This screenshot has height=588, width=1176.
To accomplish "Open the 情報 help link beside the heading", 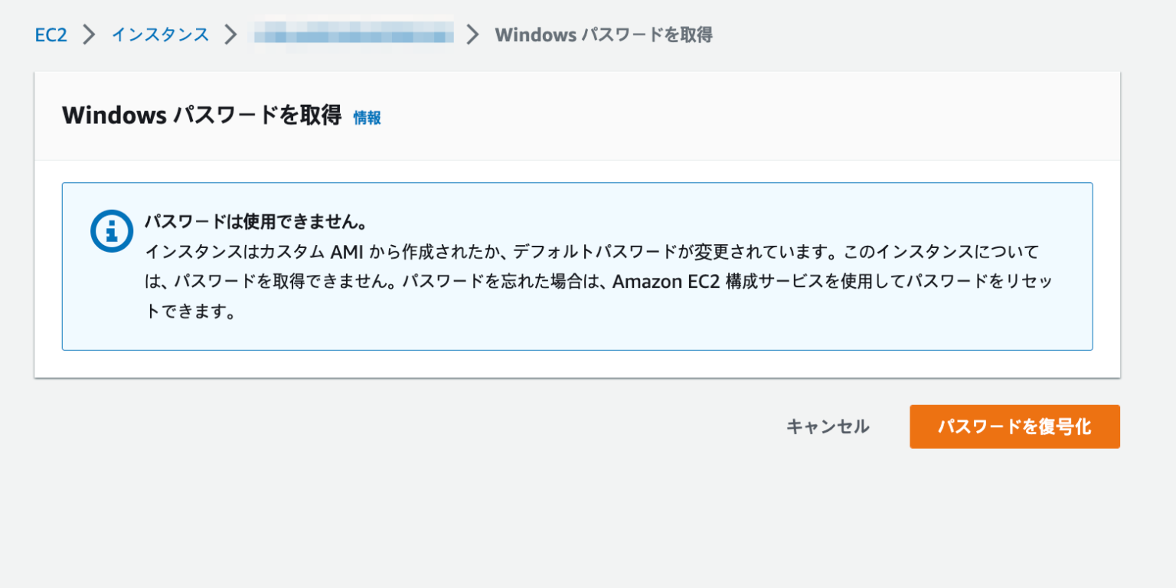I will [366, 119].
